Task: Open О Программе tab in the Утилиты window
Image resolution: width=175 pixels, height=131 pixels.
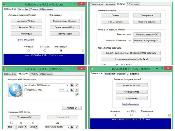Action: click(133, 4)
